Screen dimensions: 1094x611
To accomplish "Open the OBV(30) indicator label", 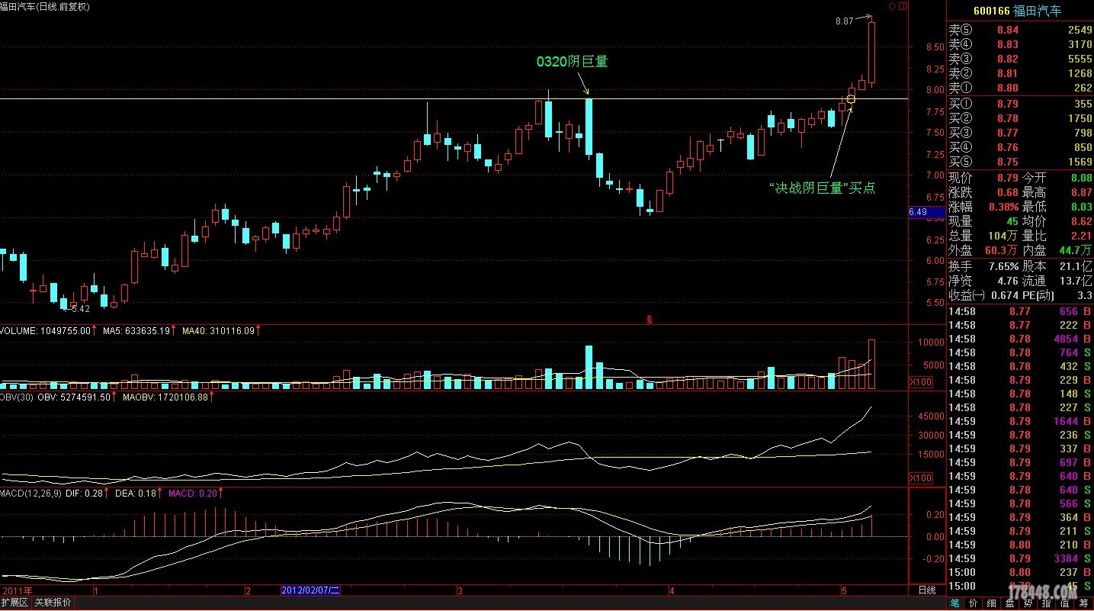I will 15,397.
